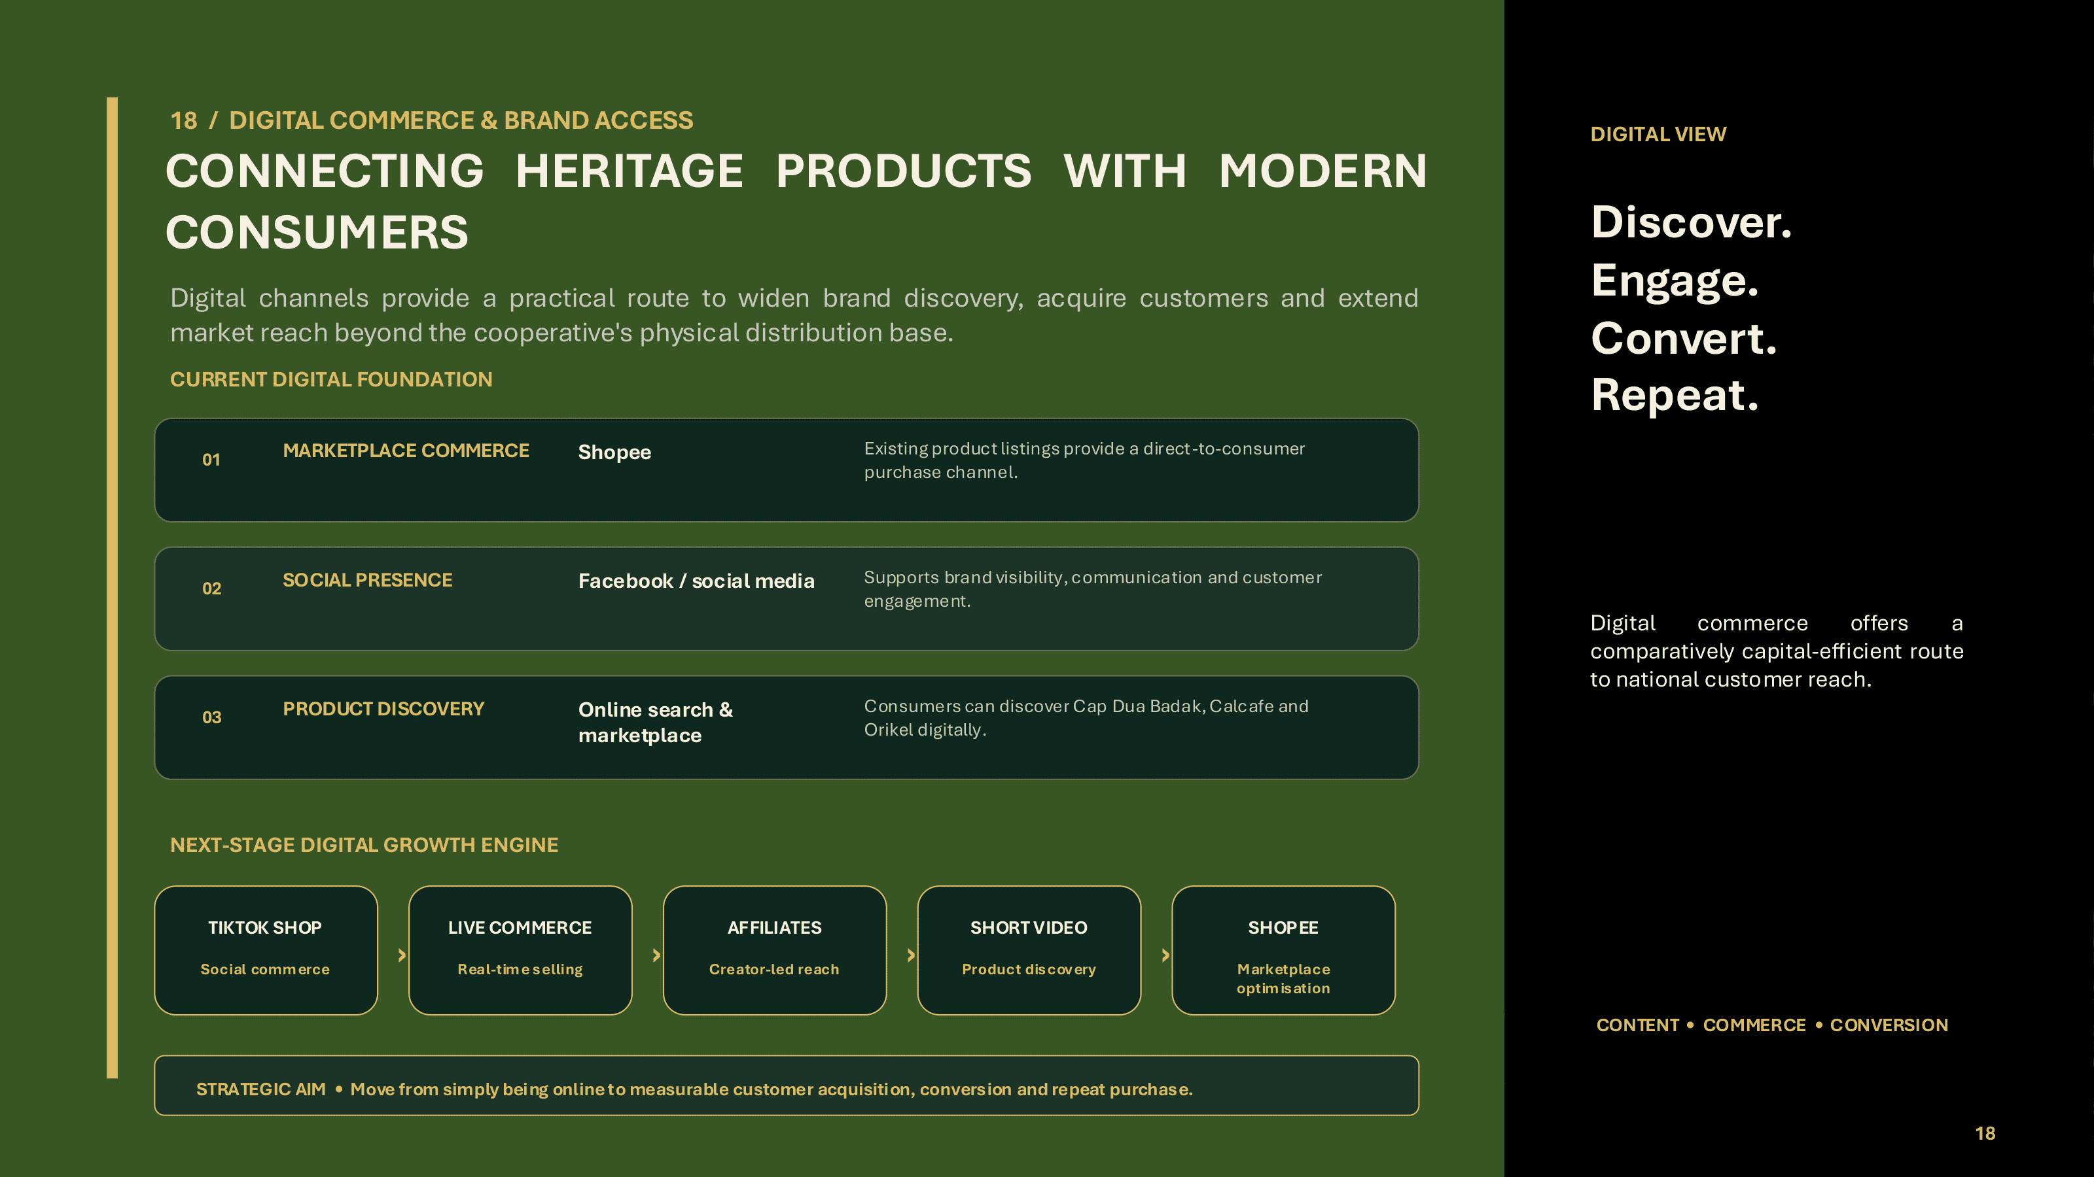Click the 'MARKETPLACE COMMERCE' label
Viewport: 2094px width, 1177px height.
(406, 451)
